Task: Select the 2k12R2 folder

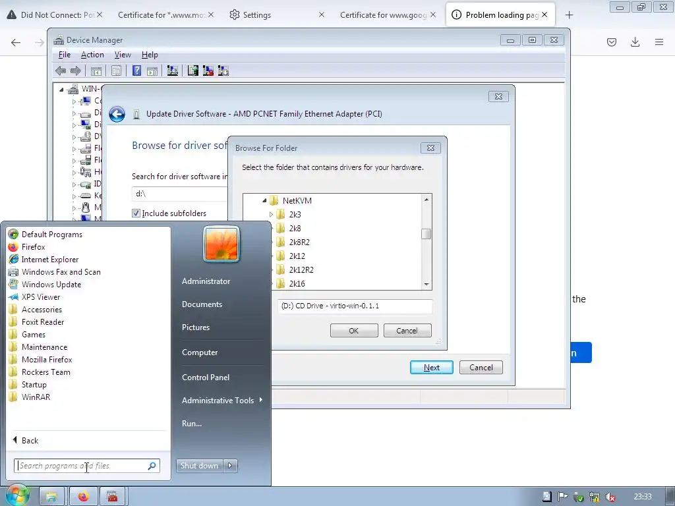Action: pos(301,269)
